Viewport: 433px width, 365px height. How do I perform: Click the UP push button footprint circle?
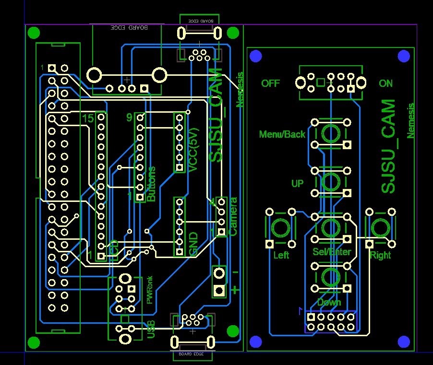click(x=331, y=182)
